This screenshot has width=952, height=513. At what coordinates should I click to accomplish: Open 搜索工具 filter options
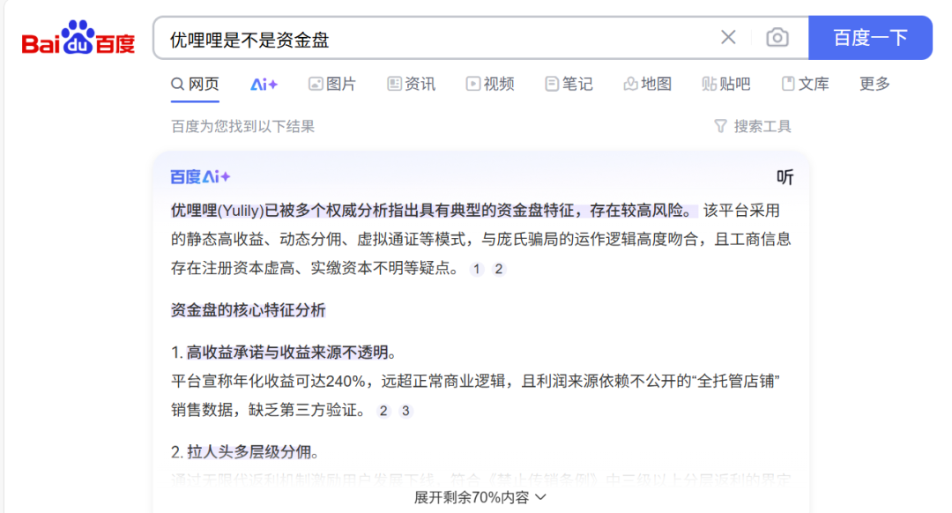753,126
